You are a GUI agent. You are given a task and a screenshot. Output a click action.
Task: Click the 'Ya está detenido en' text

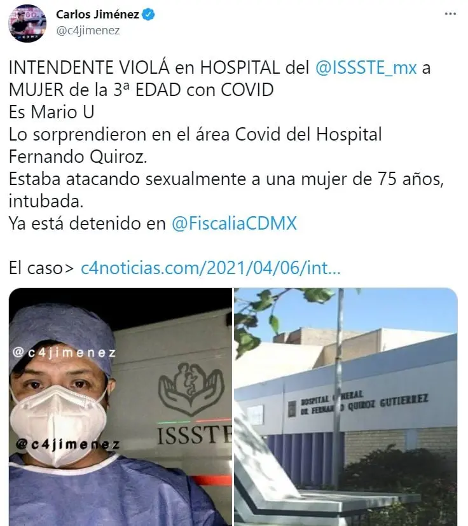tap(87, 224)
